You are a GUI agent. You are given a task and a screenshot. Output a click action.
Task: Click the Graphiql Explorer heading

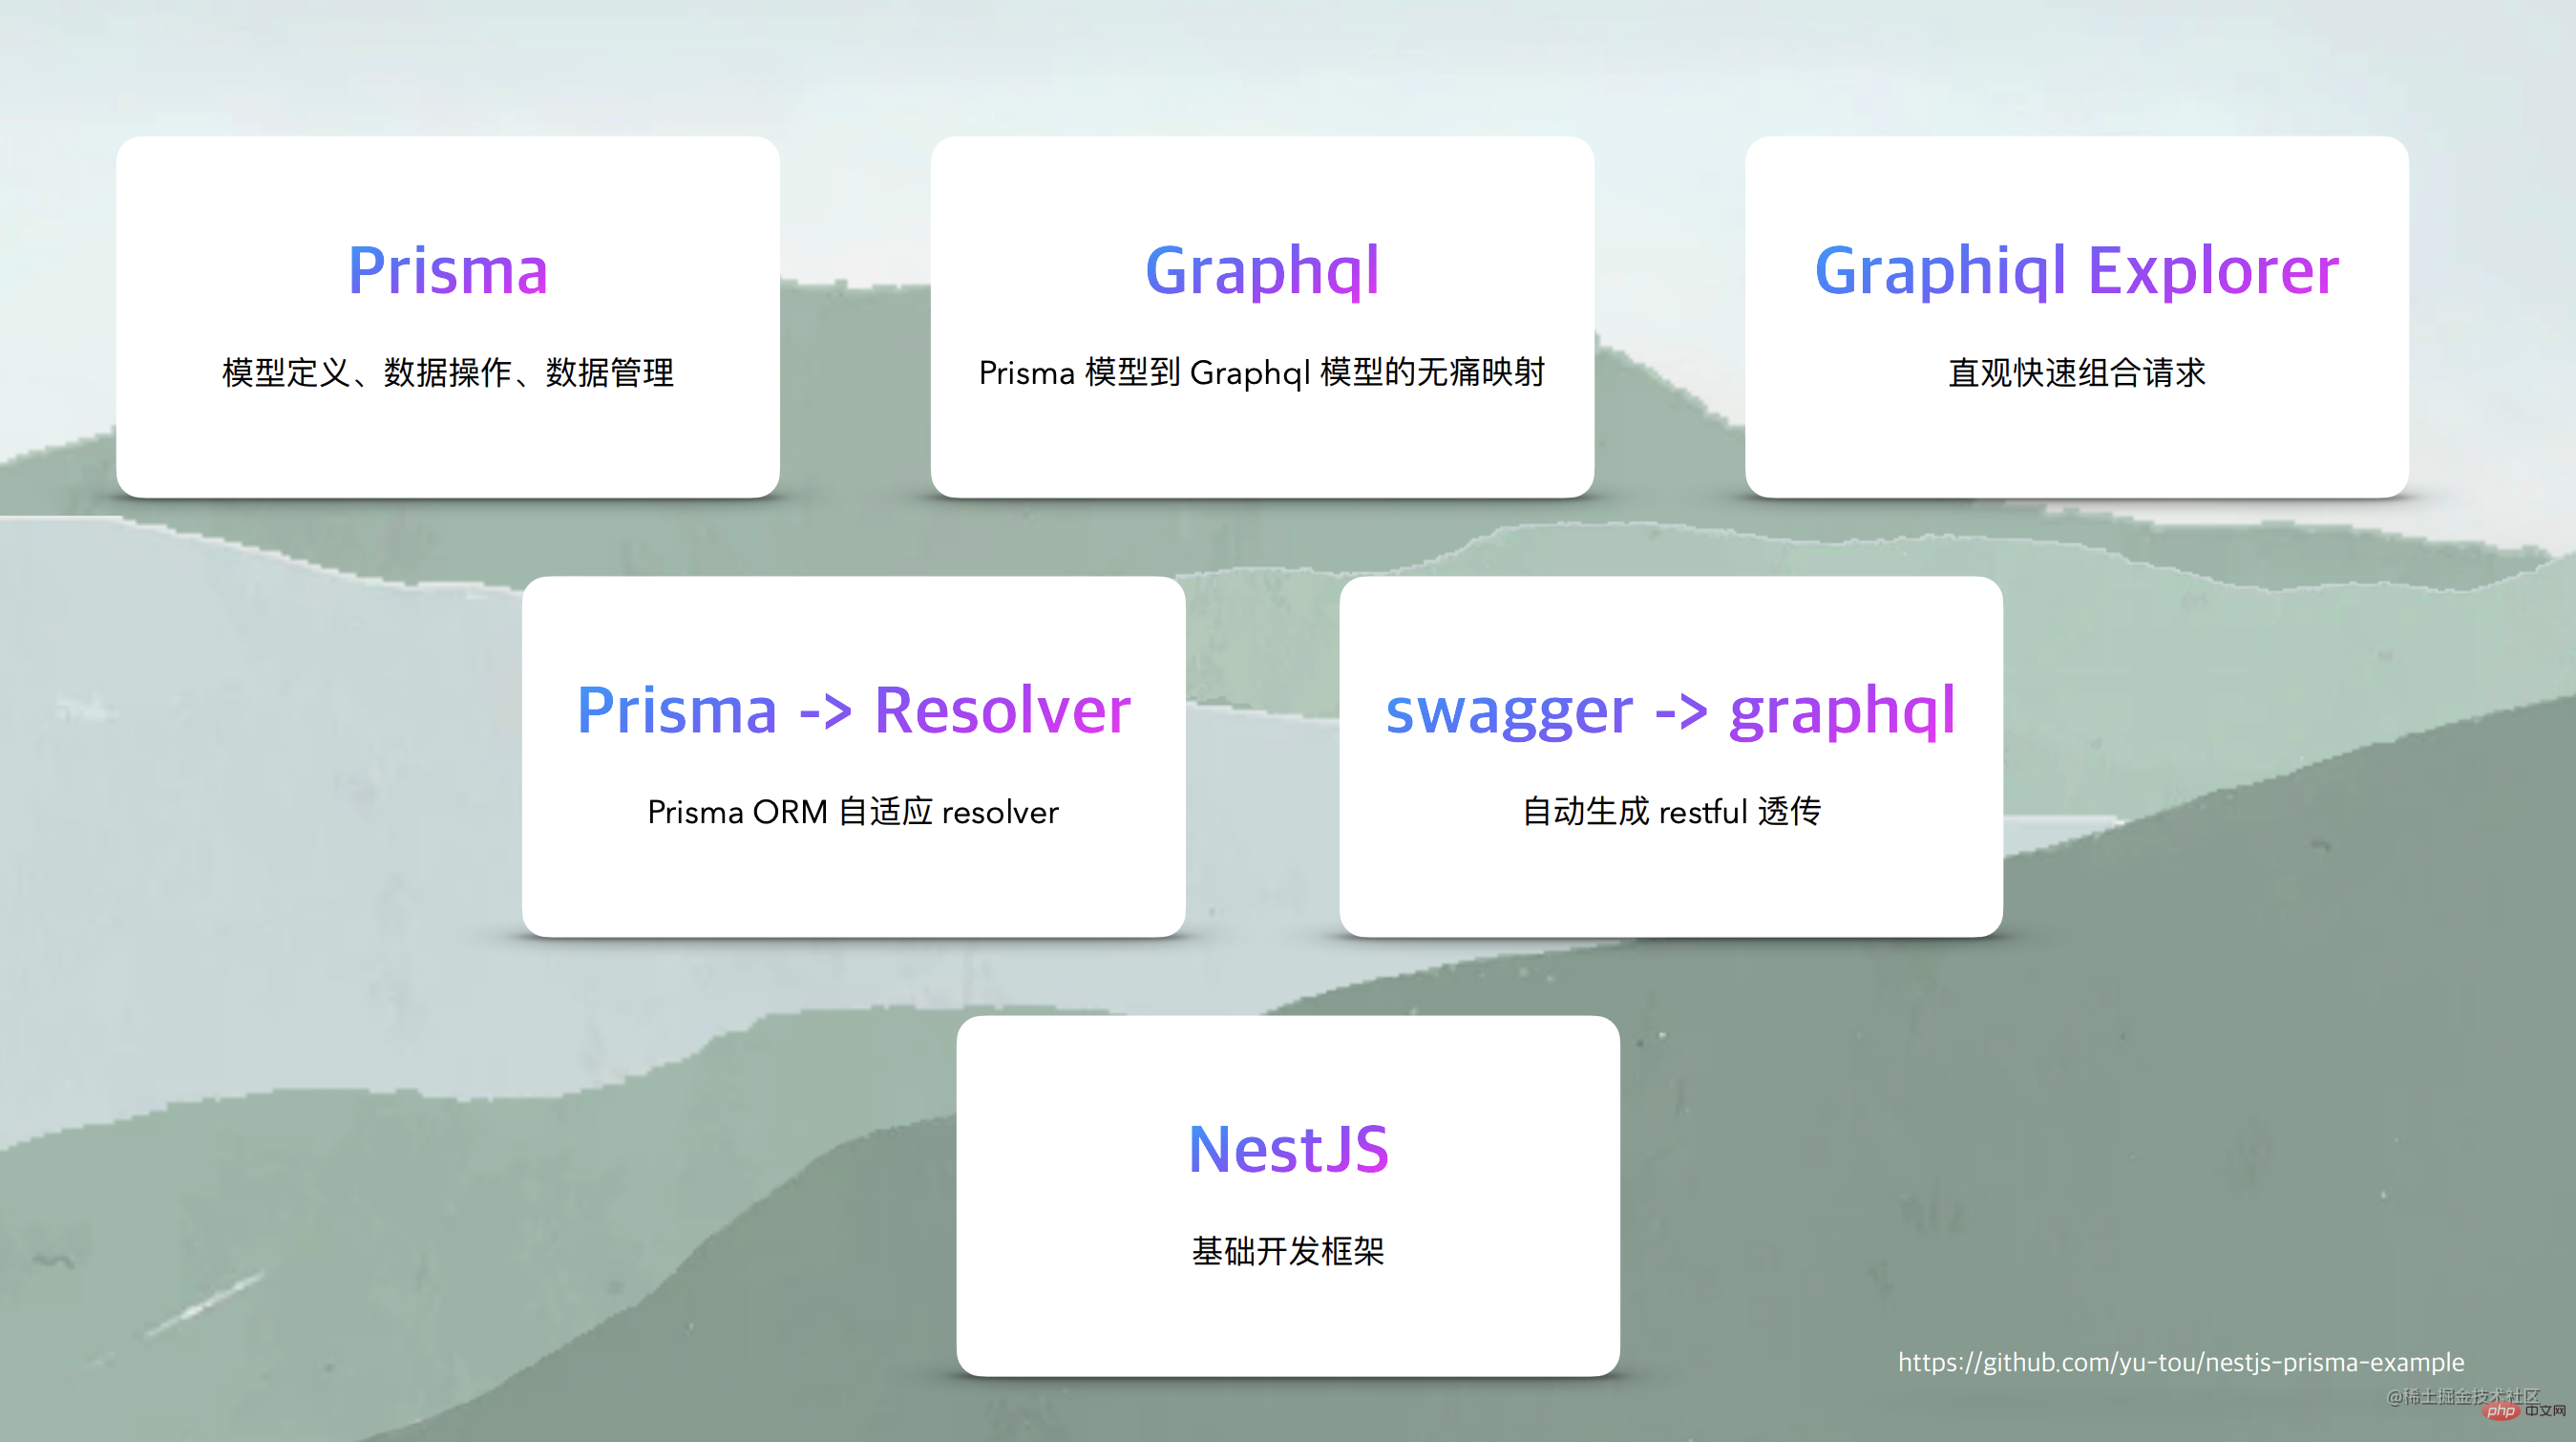coord(2076,270)
